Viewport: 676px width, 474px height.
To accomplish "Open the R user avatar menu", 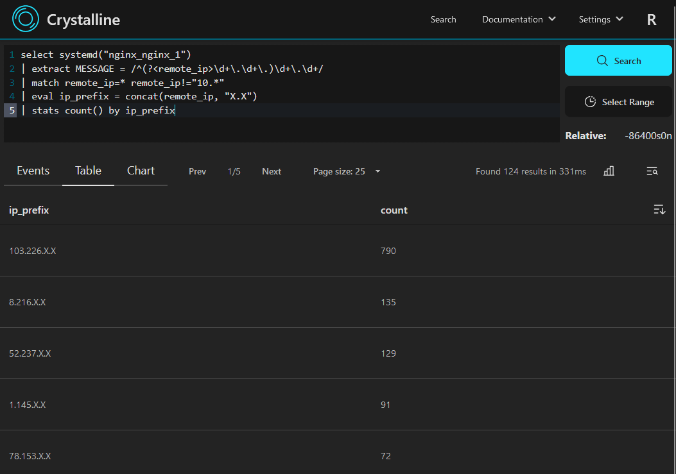I will click(652, 19).
